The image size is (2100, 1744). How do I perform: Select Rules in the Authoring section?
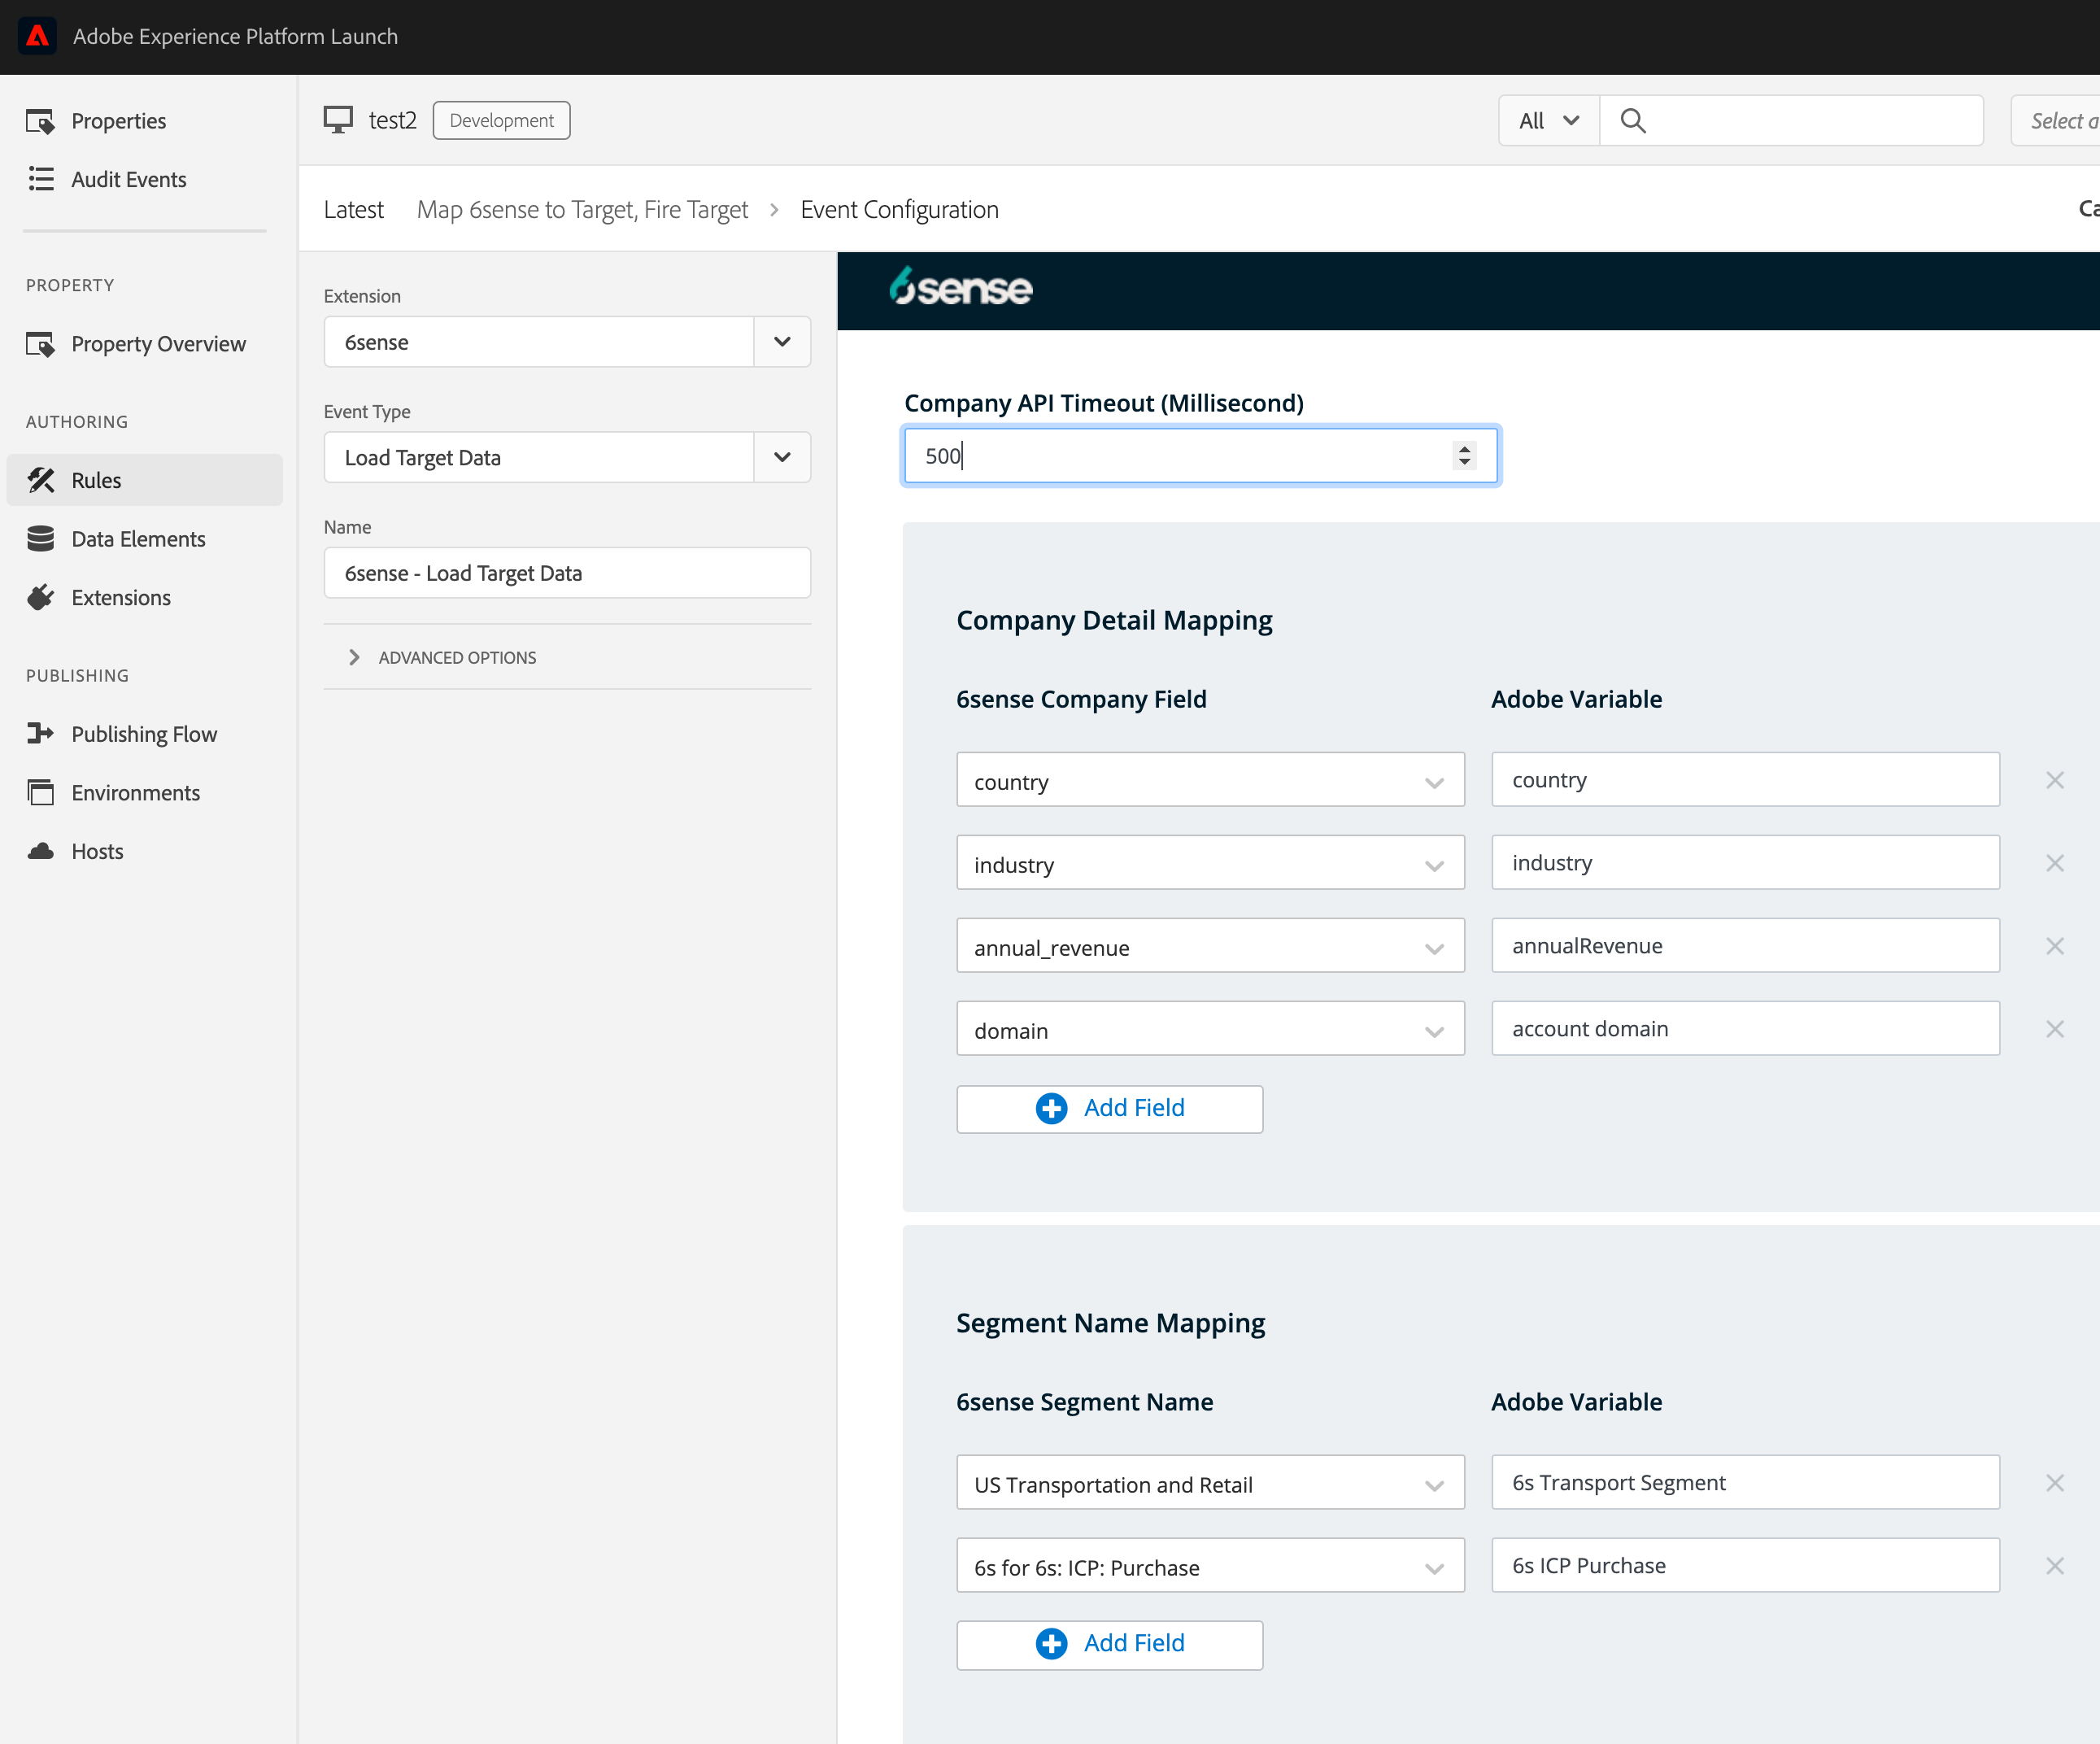click(145, 480)
